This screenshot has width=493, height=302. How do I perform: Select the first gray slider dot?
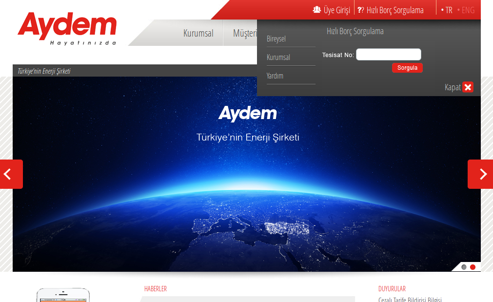(x=464, y=267)
